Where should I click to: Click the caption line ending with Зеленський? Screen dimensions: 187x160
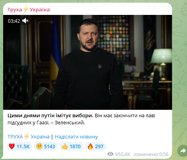coord(46,123)
